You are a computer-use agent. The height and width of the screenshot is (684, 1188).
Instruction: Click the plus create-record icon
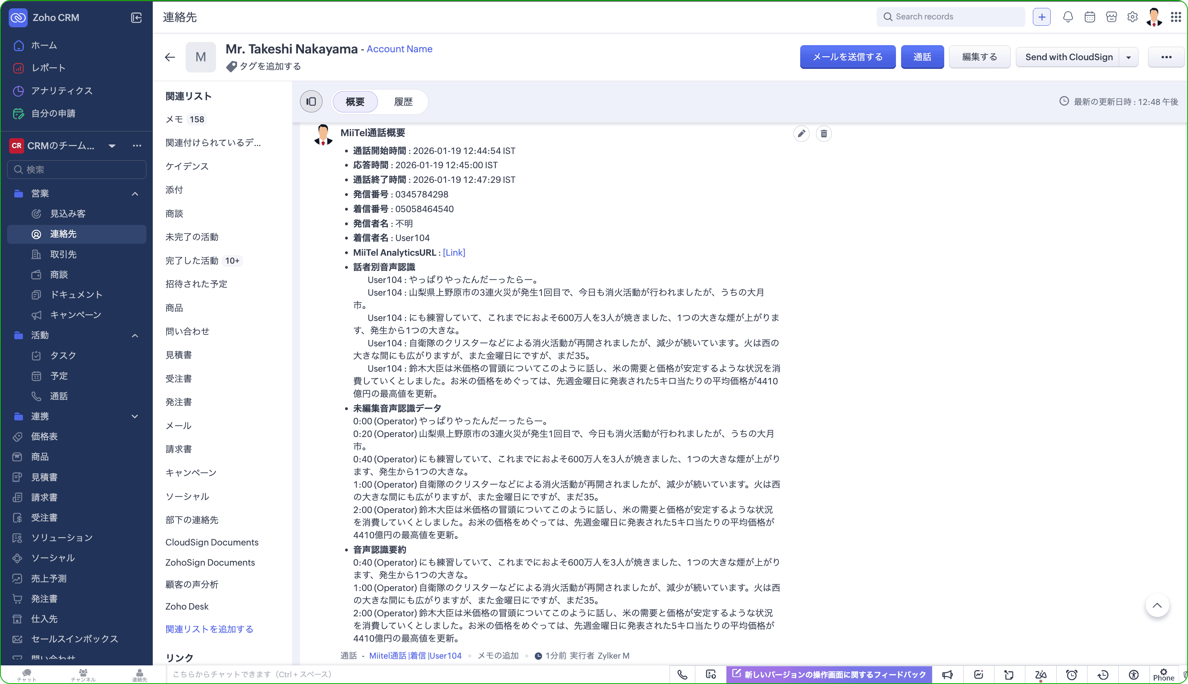[1042, 17]
